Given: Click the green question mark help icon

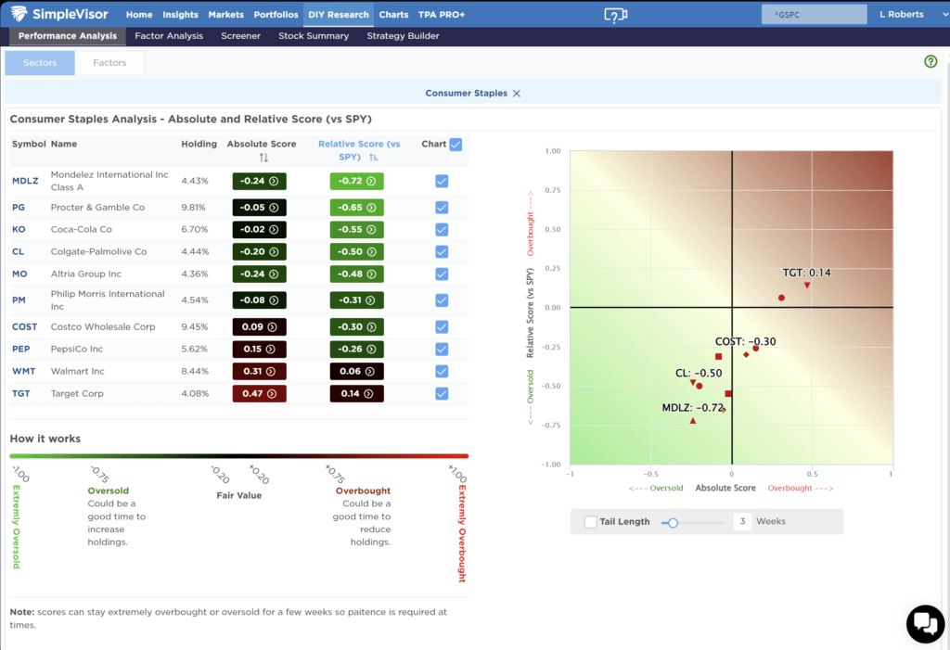Looking at the screenshot, I should point(931,61).
